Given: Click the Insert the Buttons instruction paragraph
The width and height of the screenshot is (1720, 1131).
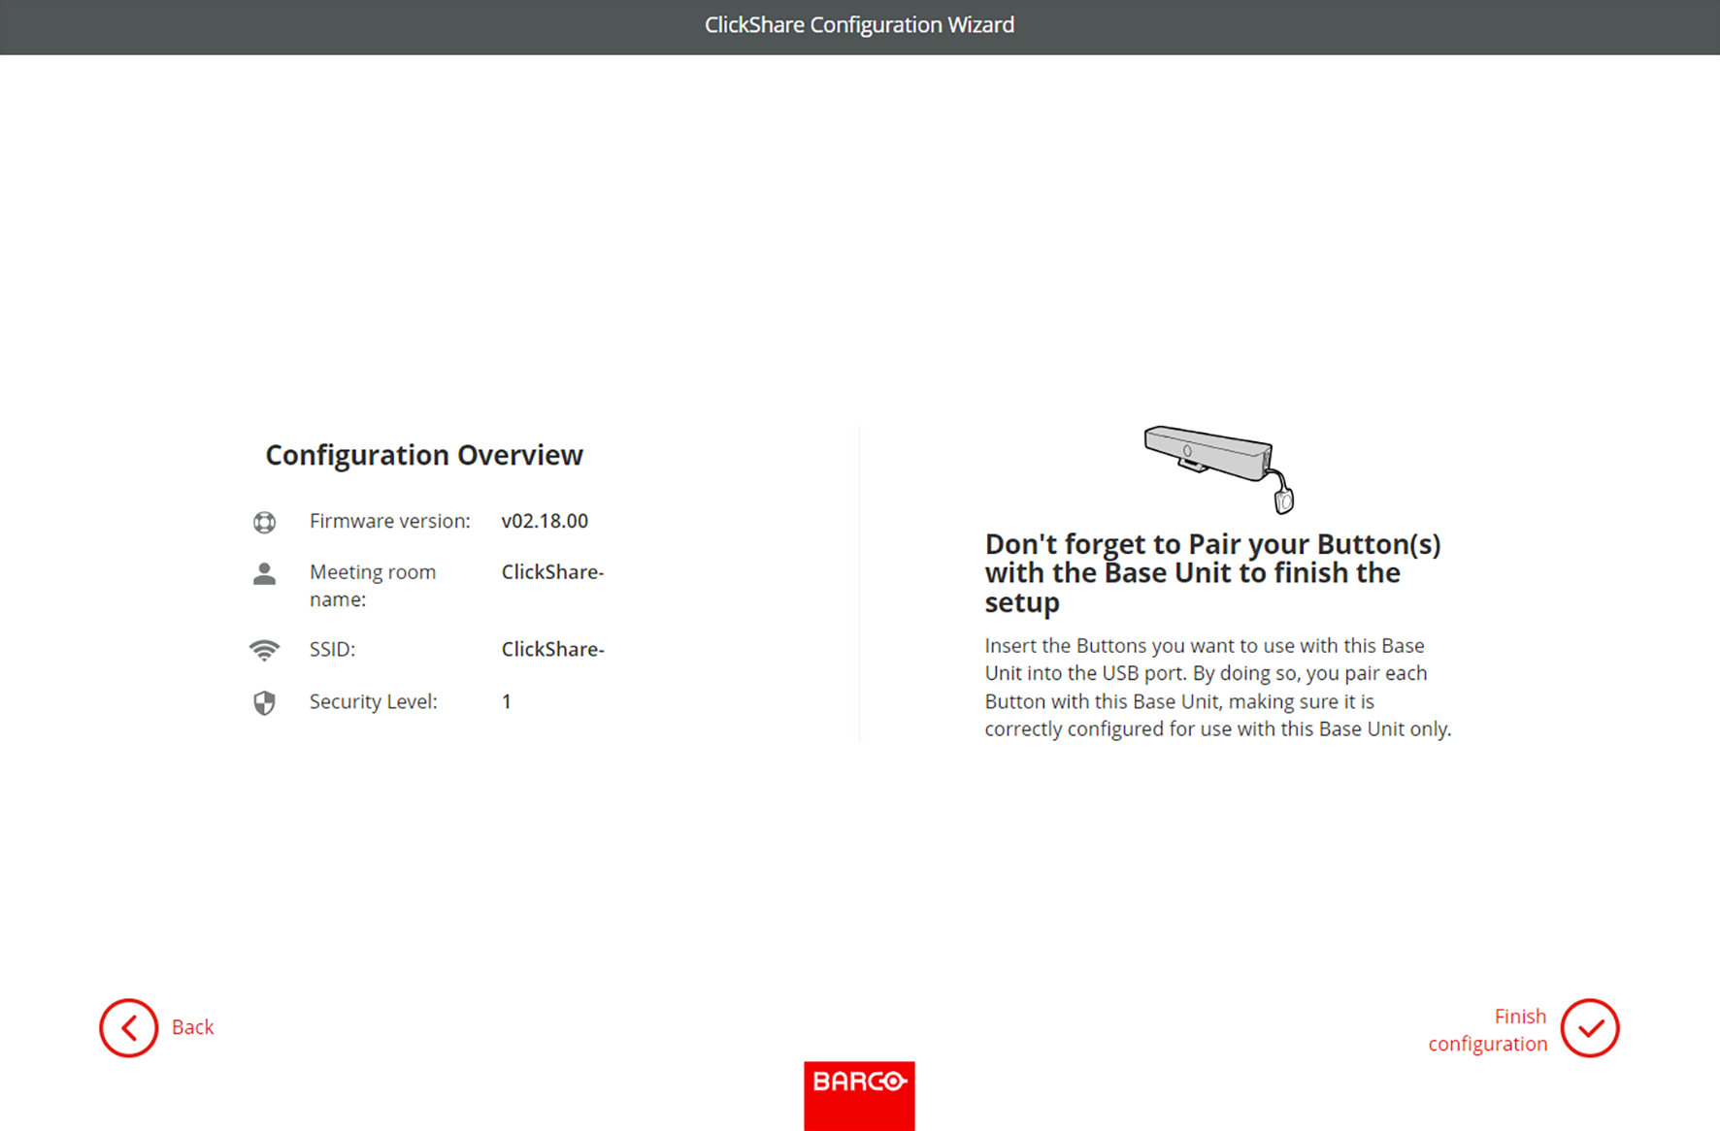Looking at the screenshot, I should pyautogui.click(x=1218, y=687).
